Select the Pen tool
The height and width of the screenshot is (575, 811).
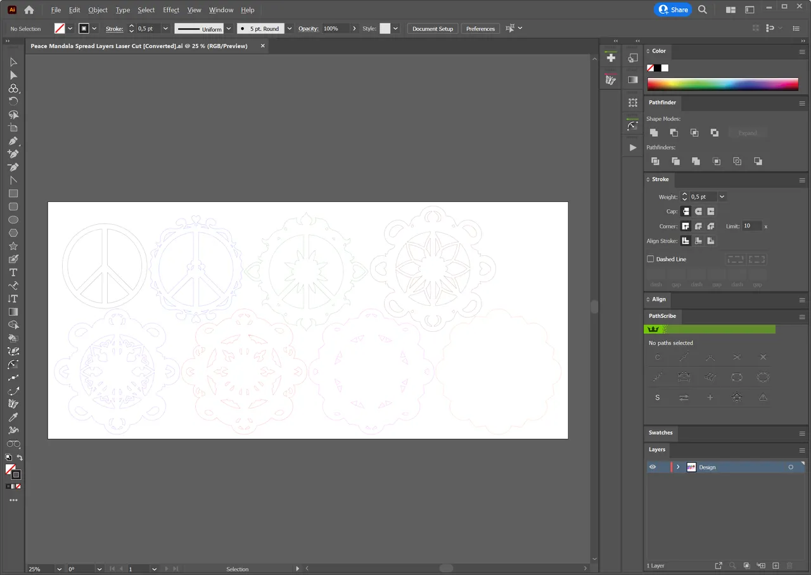(x=13, y=141)
